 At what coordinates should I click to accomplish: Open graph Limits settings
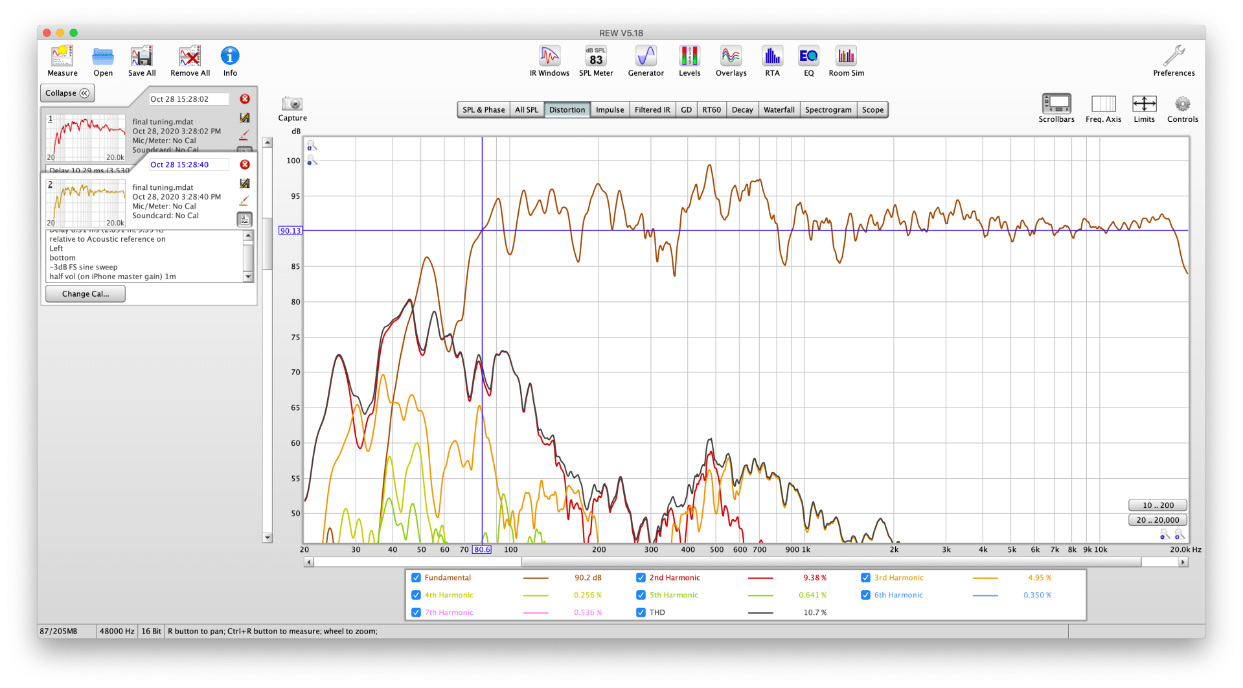1144,104
